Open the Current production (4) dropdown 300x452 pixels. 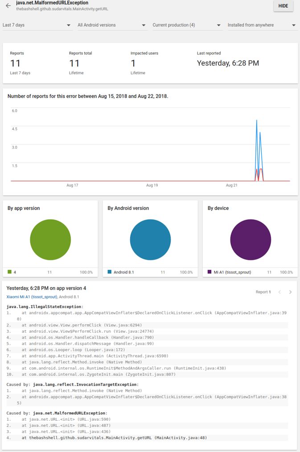pos(187,25)
